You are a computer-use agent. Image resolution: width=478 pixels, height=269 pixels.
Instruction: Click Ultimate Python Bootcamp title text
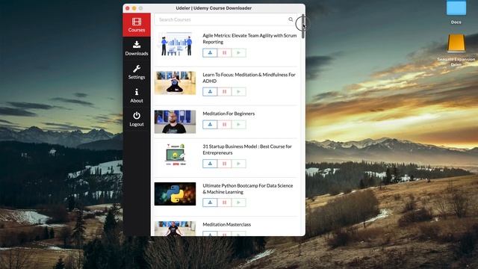[x=247, y=189]
